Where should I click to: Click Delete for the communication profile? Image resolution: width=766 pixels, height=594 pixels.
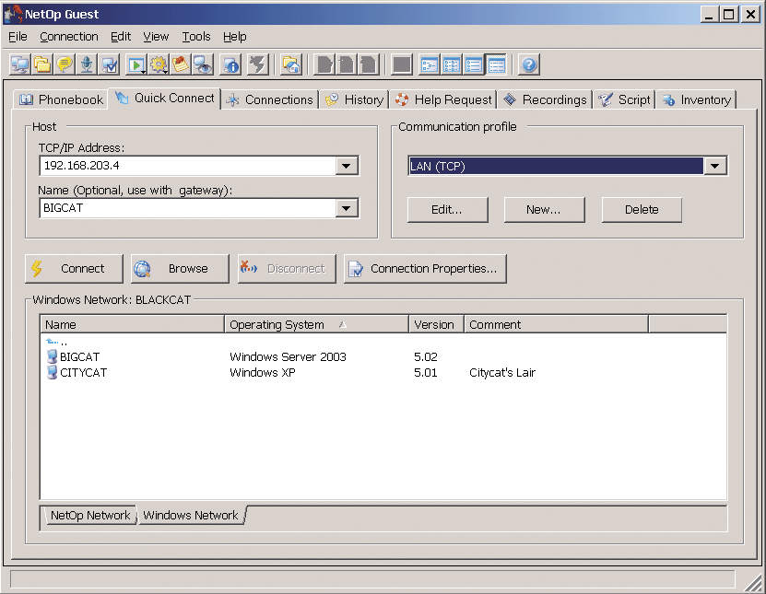[x=642, y=210]
